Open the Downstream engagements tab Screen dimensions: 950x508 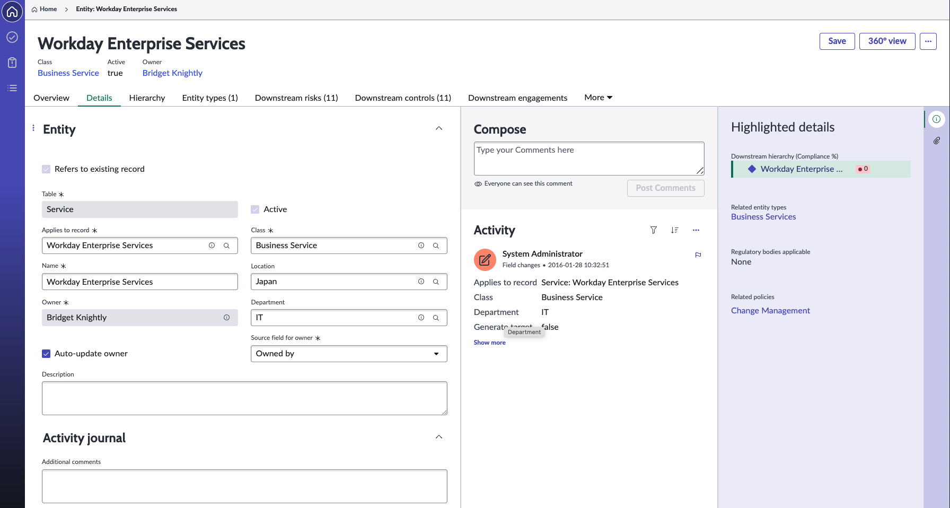[x=518, y=98]
